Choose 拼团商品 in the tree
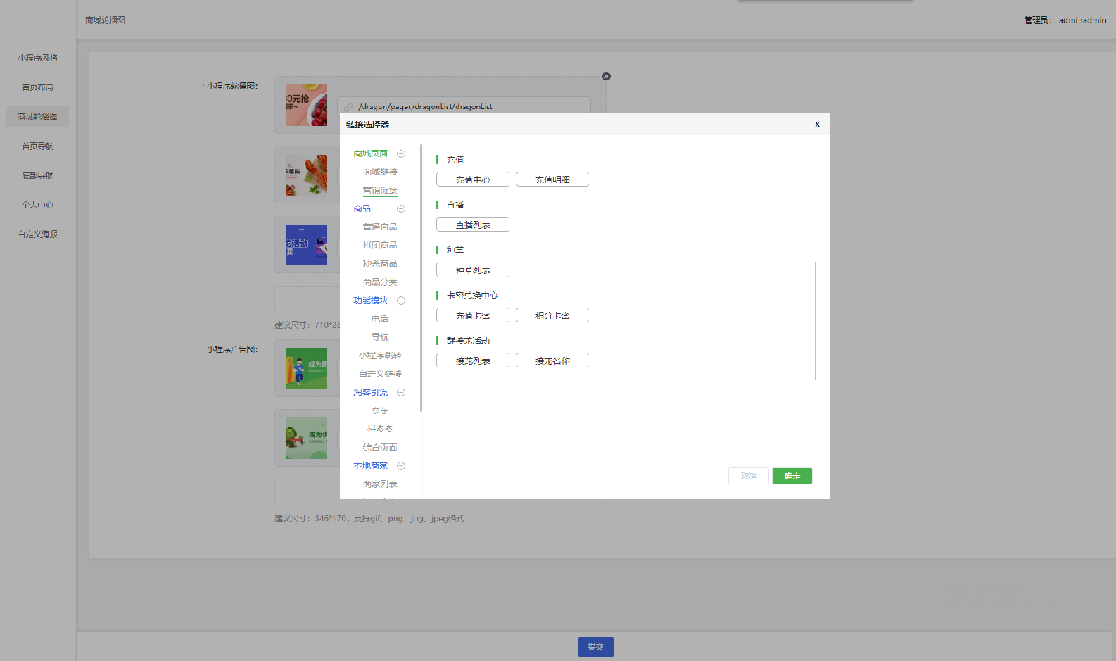This screenshot has width=1116, height=661. click(380, 245)
